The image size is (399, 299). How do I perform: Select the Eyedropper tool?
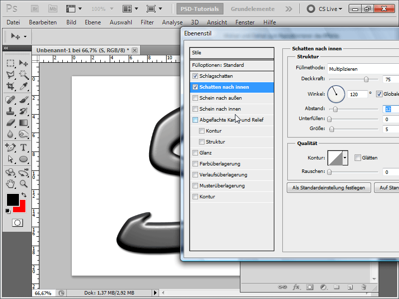(x=23, y=86)
